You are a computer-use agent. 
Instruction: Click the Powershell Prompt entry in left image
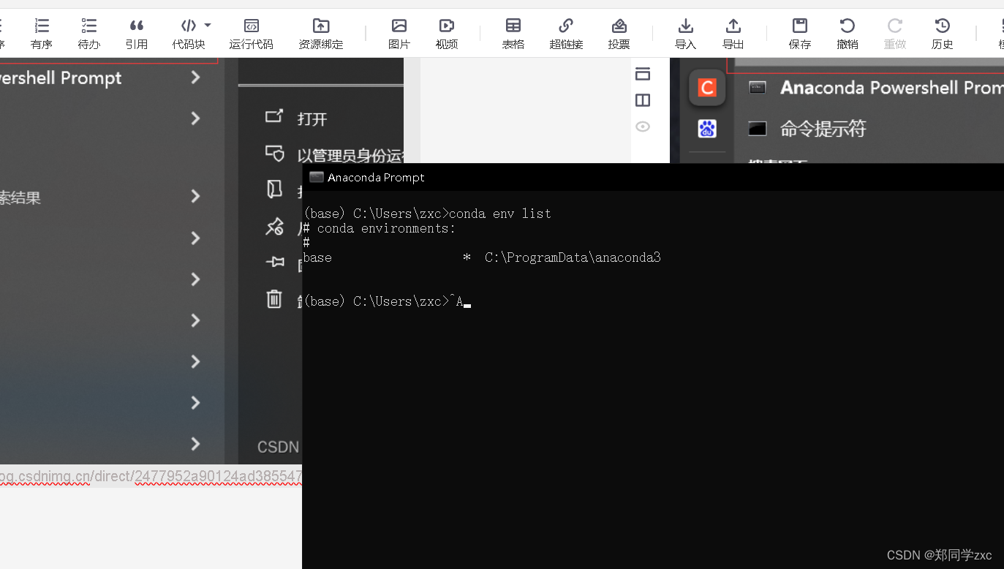[61, 78]
